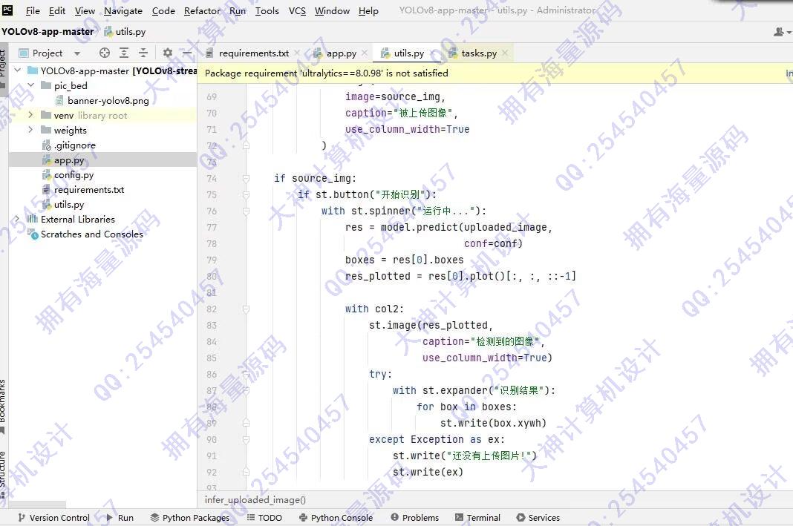Open the Version Control tool window
The width and height of the screenshot is (793, 526).
53,518
